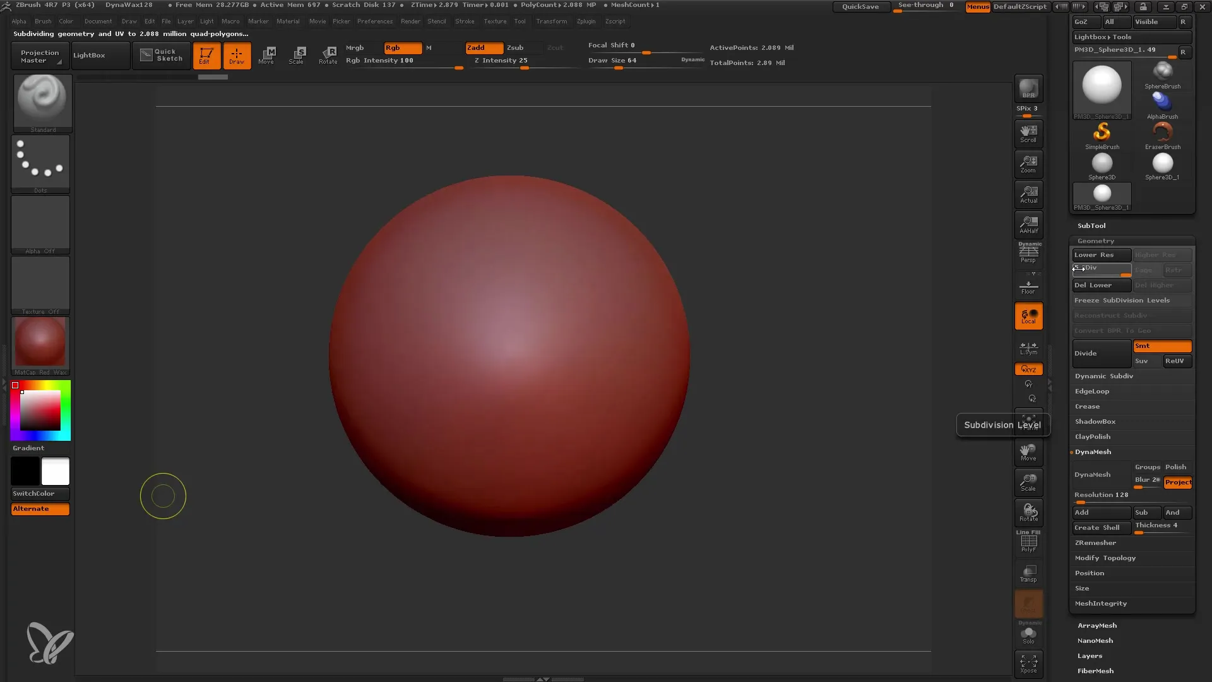Select the SimpleBrush tool
Screen dimensions: 1212x682
1103,133
